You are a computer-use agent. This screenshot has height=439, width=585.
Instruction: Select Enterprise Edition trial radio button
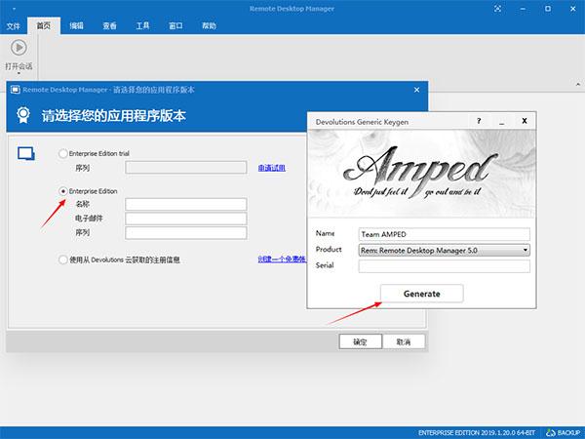(63, 153)
